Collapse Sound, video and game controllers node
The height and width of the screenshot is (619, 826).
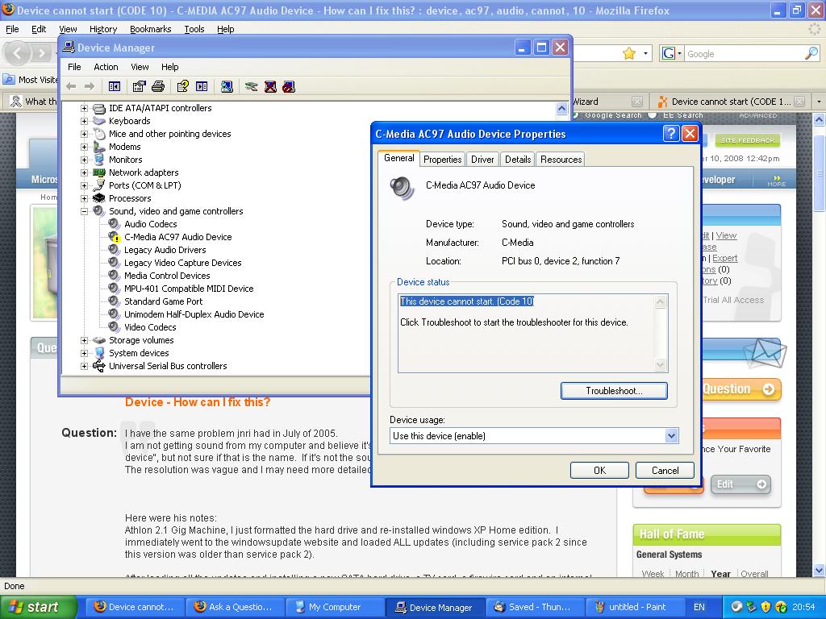[84, 211]
